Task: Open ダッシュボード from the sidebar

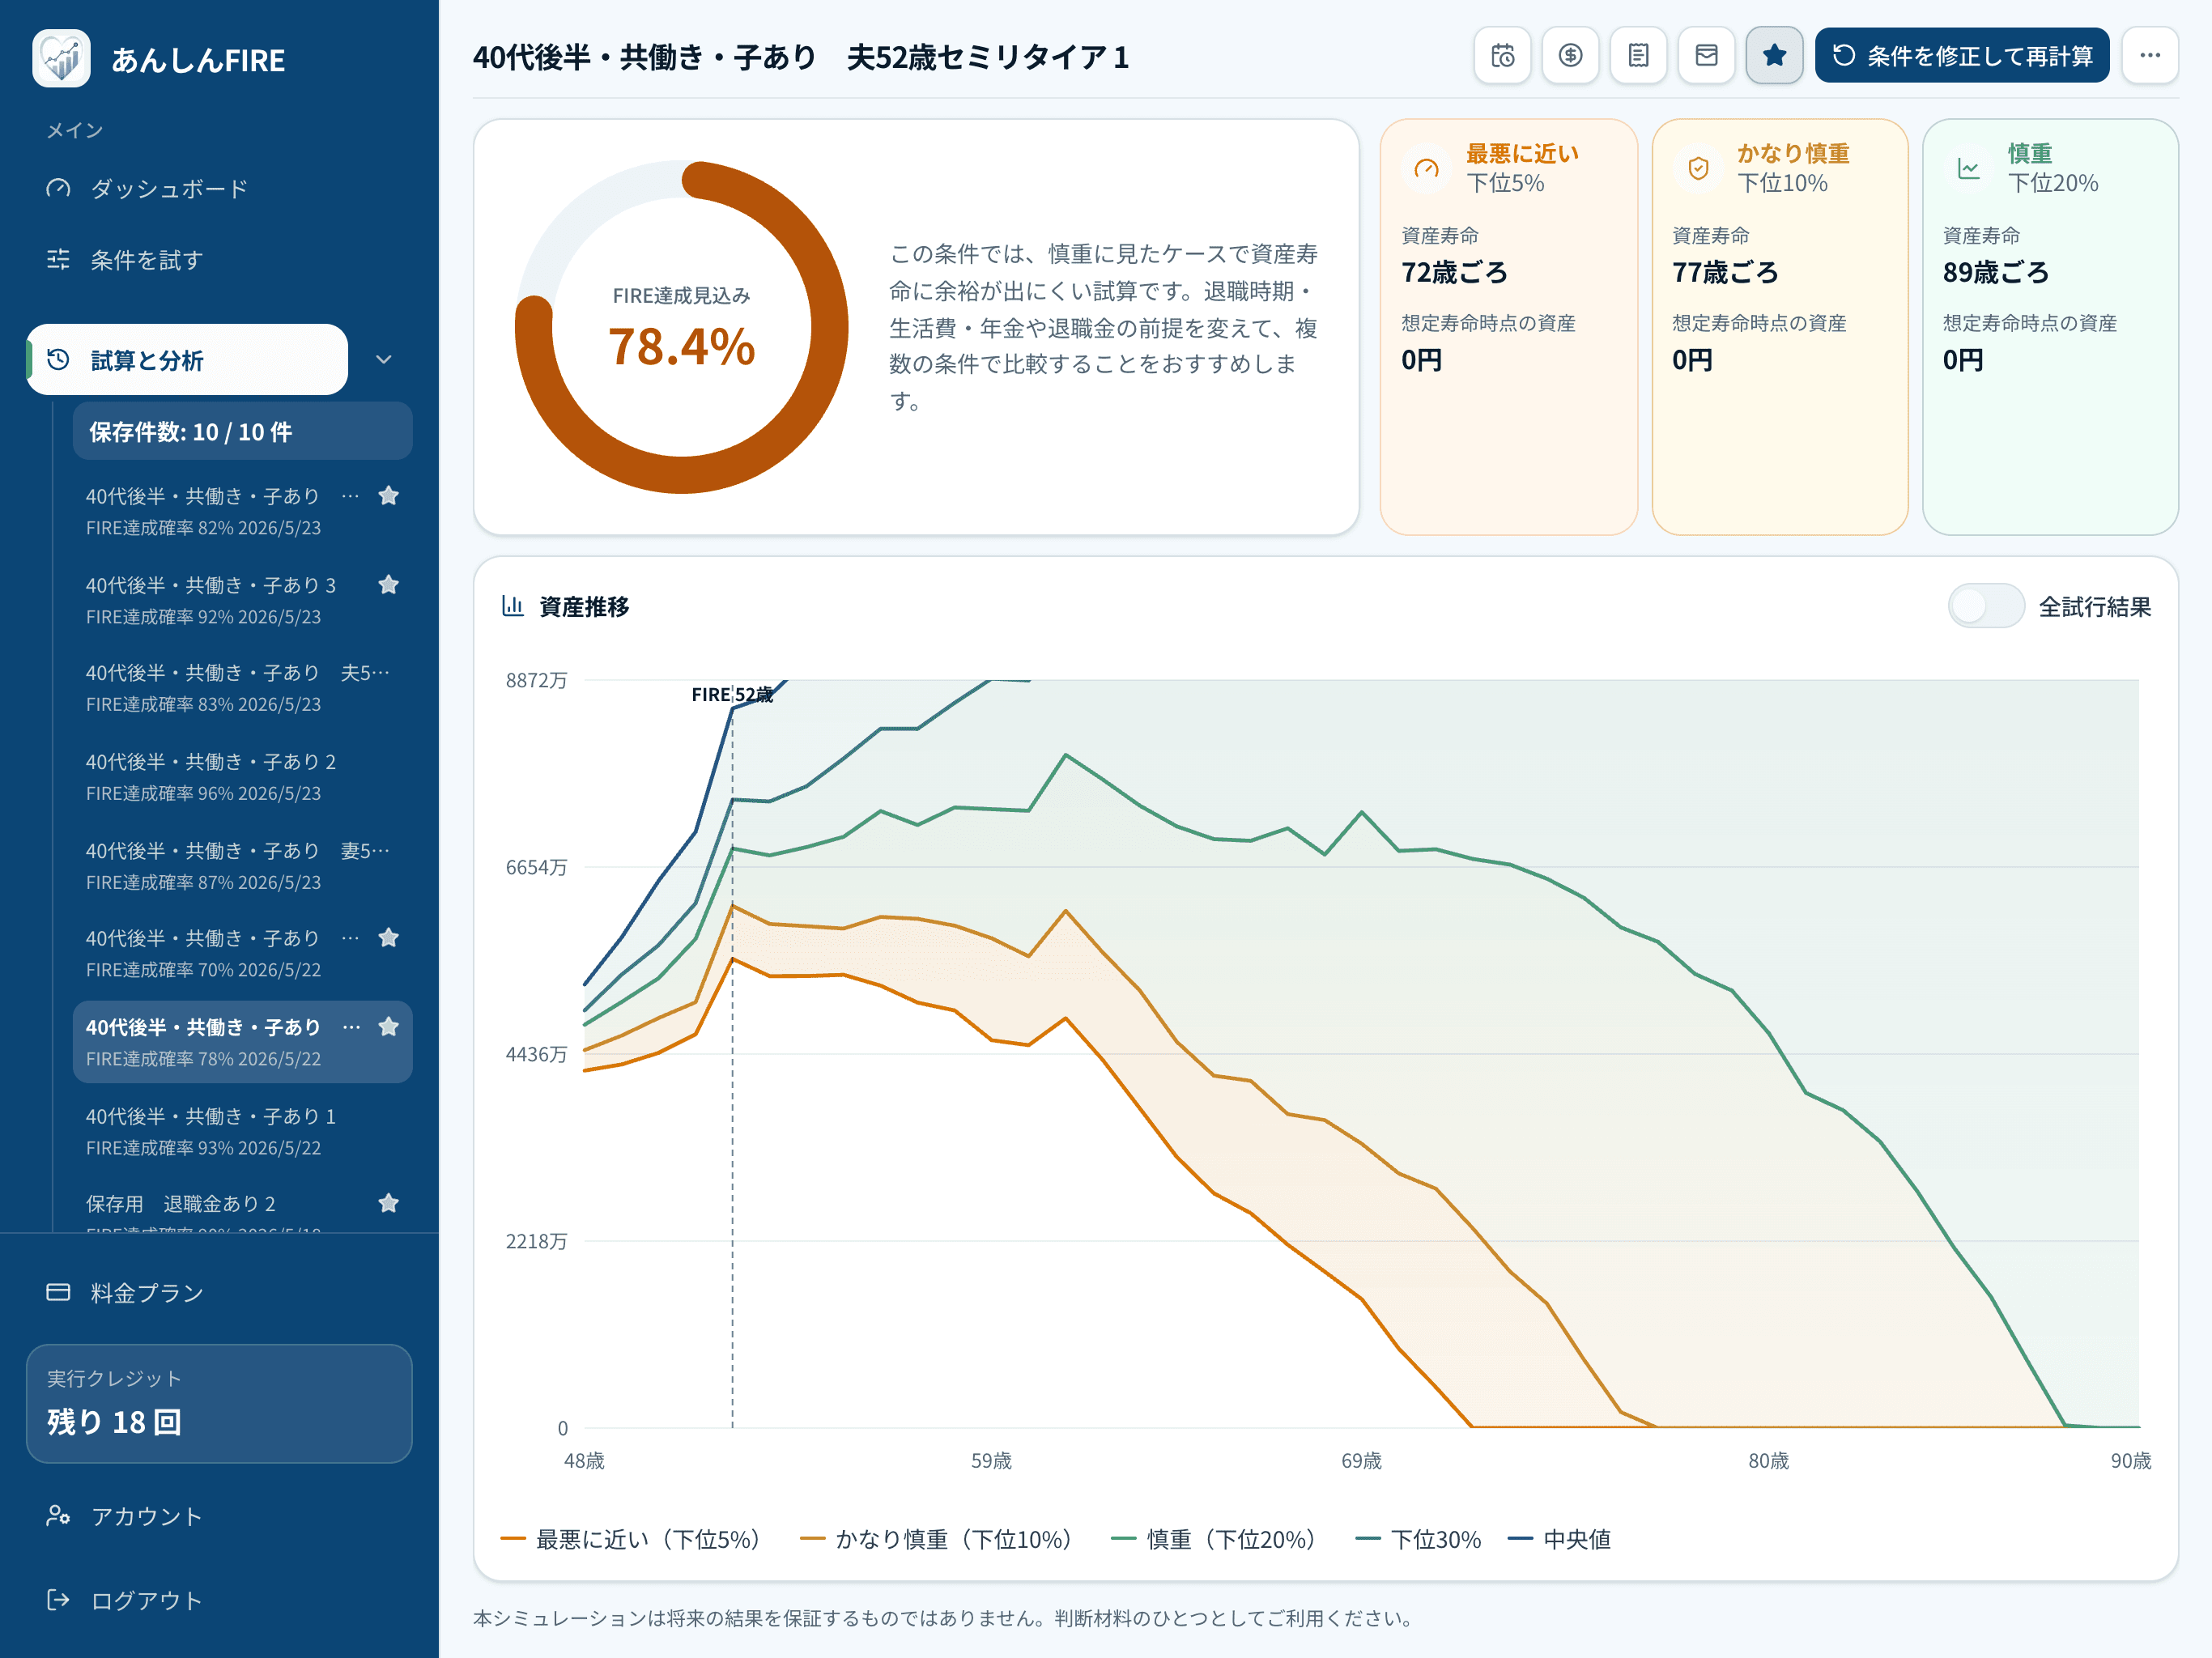Action: pos(219,188)
